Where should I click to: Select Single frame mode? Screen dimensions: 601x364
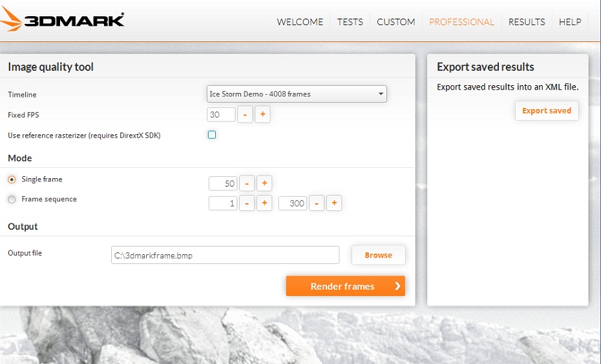[12, 179]
